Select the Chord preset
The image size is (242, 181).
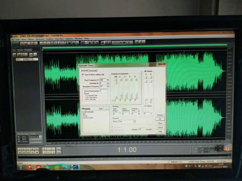coord(85,116)
